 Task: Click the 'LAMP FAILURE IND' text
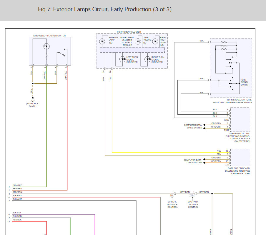click(147, 40)
